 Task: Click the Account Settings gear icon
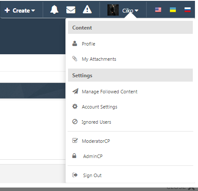click(x=75, y=106)
